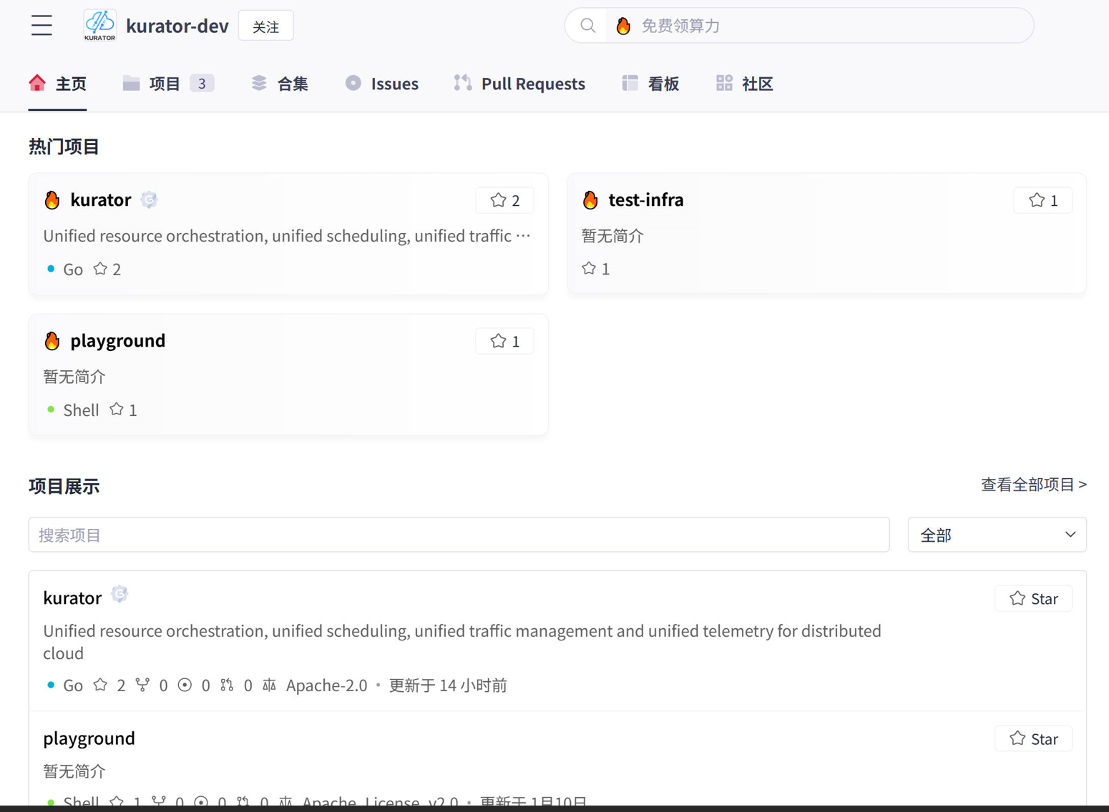Star the playground hot project card

504,341
